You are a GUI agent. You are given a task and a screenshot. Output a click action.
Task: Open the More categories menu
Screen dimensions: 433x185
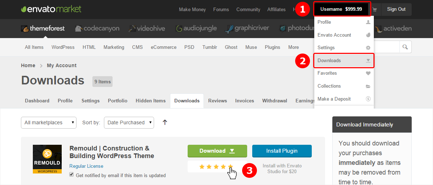coord(293,47)
